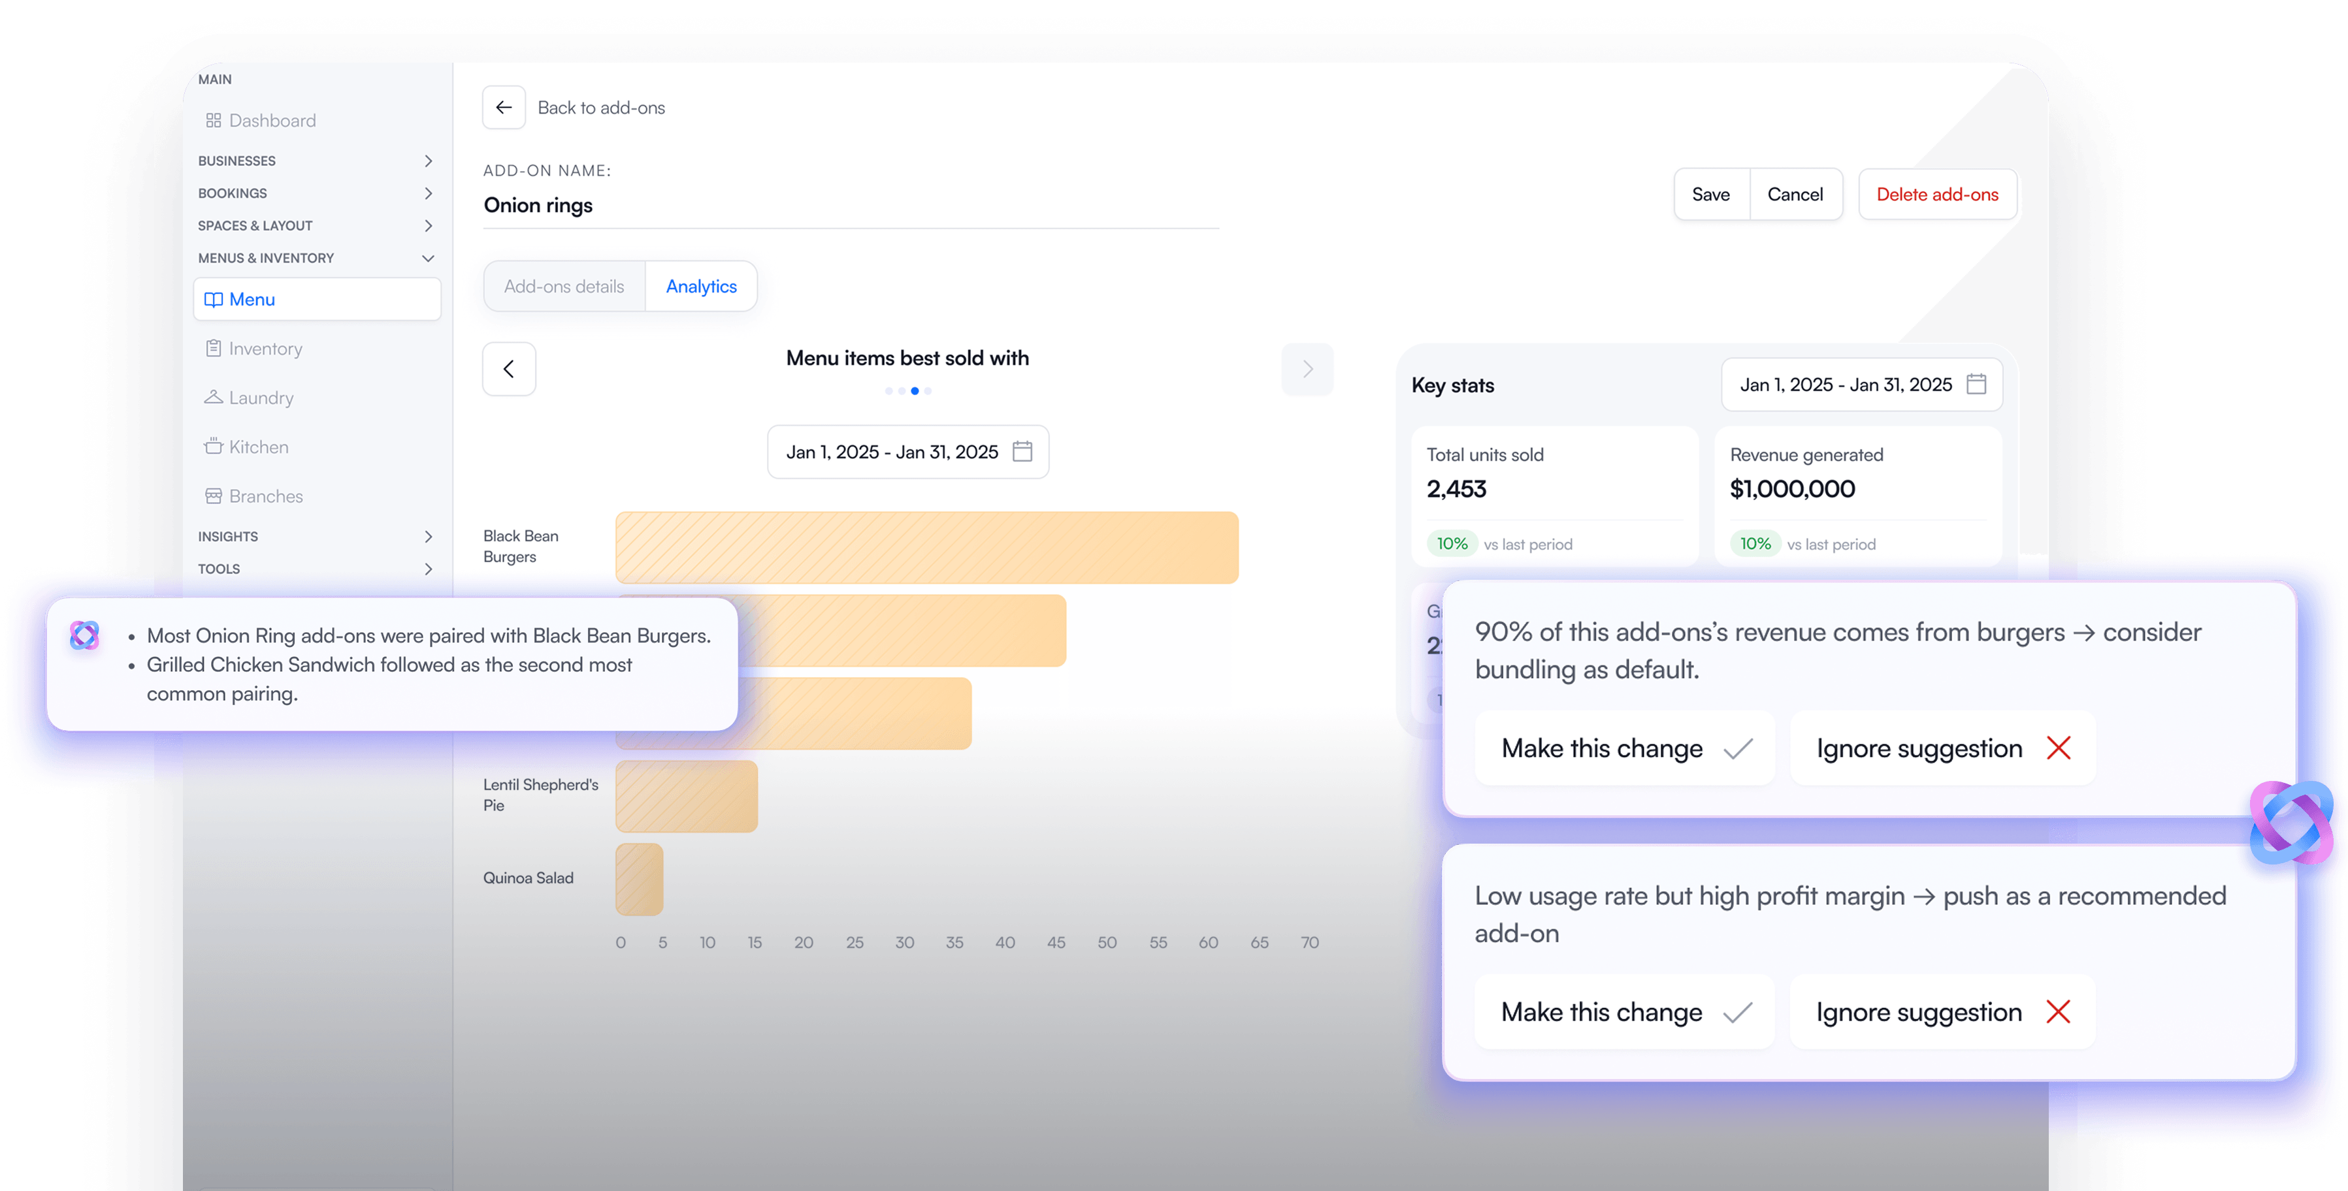This screenshot has width=2348, height=1191.
Task: Click the Black Bean Burgers orange bar
Action: click(927, 548)
